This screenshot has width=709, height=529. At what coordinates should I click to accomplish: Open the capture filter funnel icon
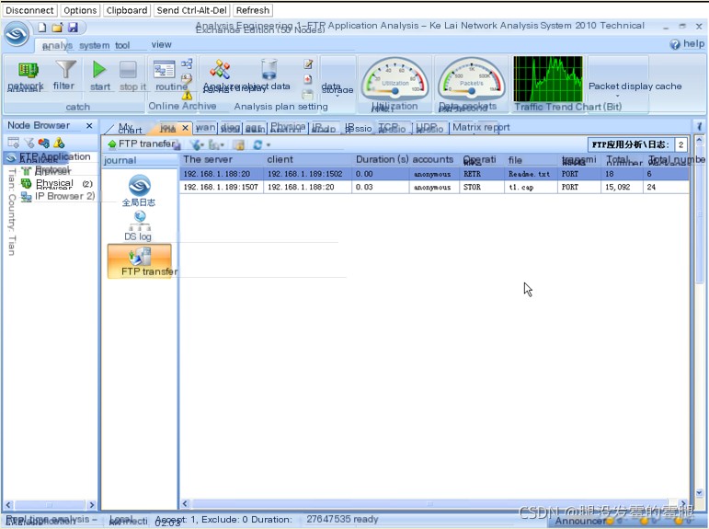[x=64, y=71]
